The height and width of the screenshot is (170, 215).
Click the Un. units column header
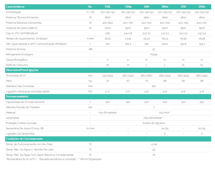click(x=90, y=6)
